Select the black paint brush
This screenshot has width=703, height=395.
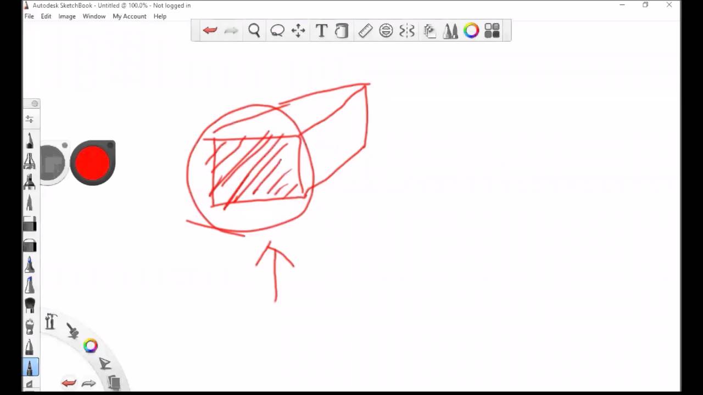click(30, 306)
